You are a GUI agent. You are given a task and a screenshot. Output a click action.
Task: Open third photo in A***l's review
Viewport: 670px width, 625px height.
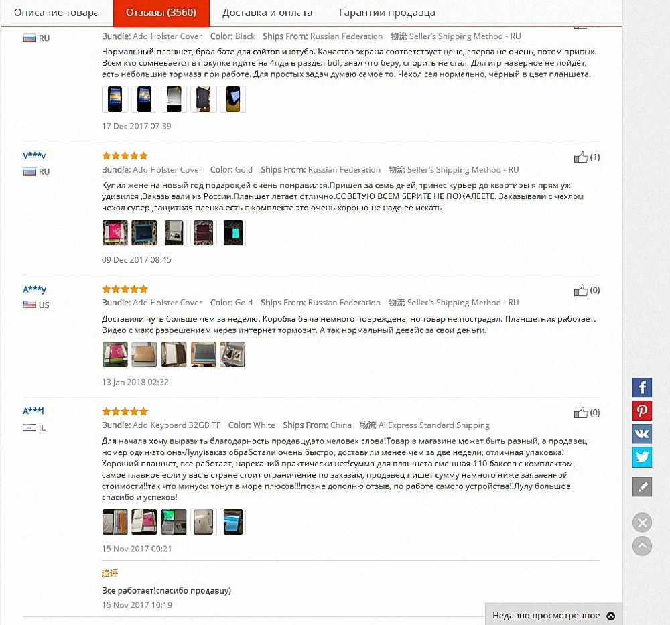[x=174, y=522]
